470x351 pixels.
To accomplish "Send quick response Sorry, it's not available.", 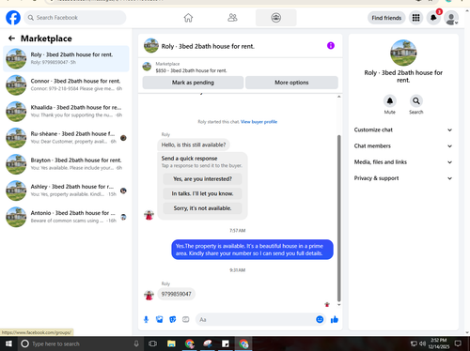I will 202,208.
